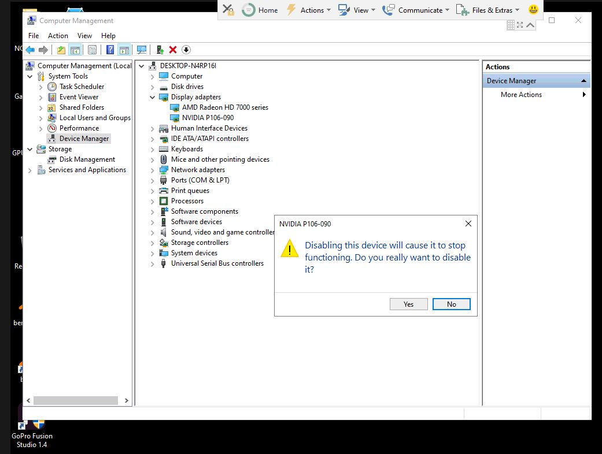The image size is (602, 454).
Task: Open the Action menu
Action: [58, 36]
